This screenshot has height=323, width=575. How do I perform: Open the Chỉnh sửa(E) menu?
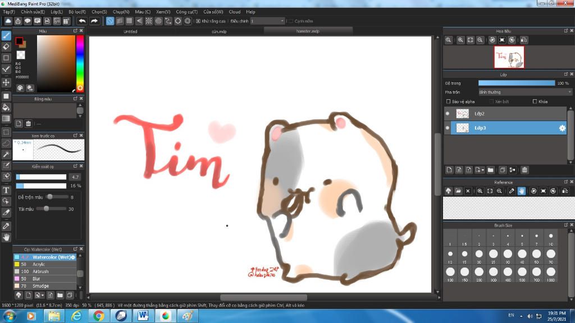coord(33,12)
